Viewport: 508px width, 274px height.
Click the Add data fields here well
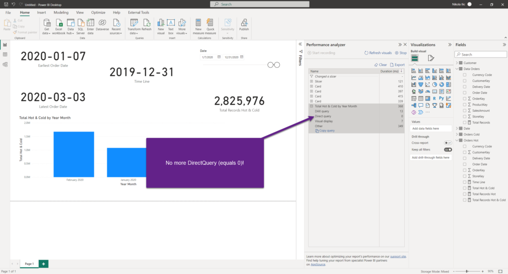click(x=431, y=129)
